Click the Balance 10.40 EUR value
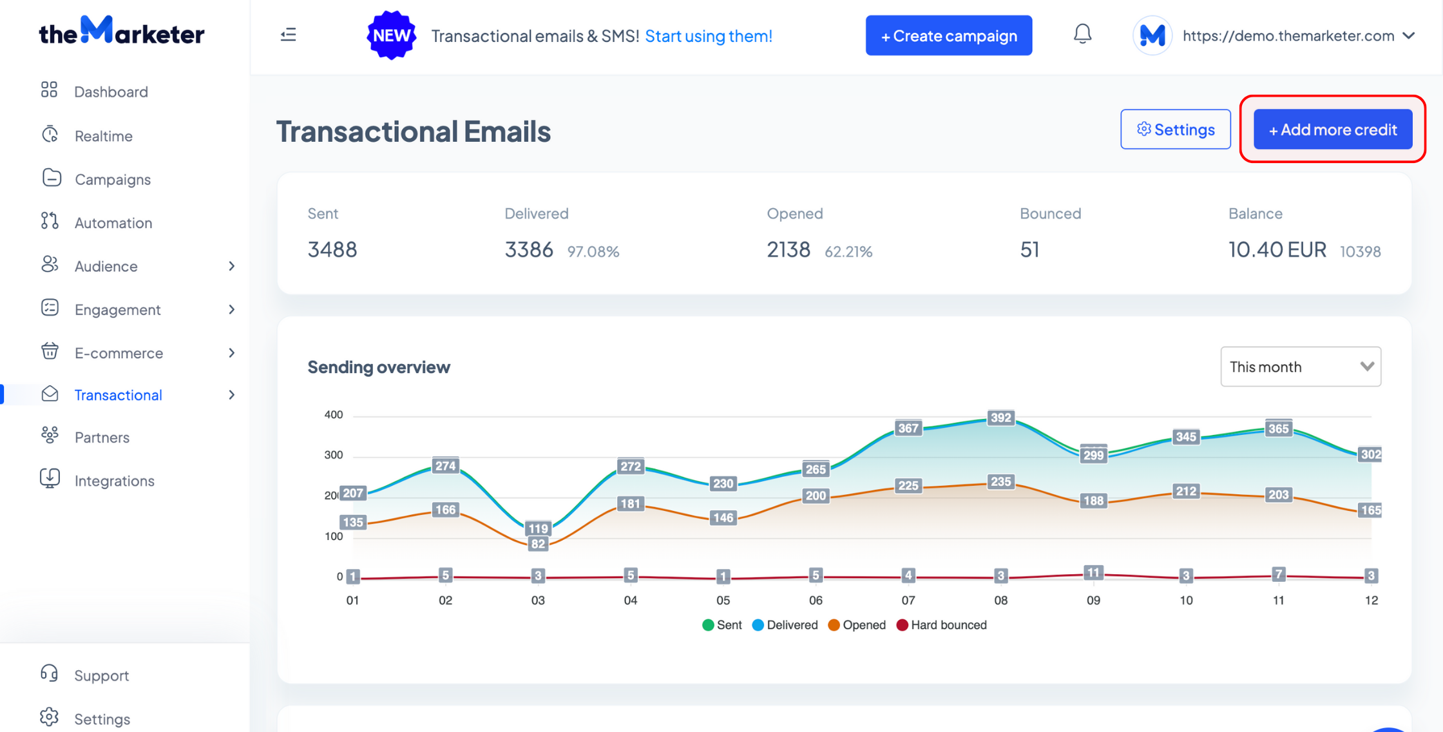Viewport: 1443px width, 732px height. (x=1277, y=249)
